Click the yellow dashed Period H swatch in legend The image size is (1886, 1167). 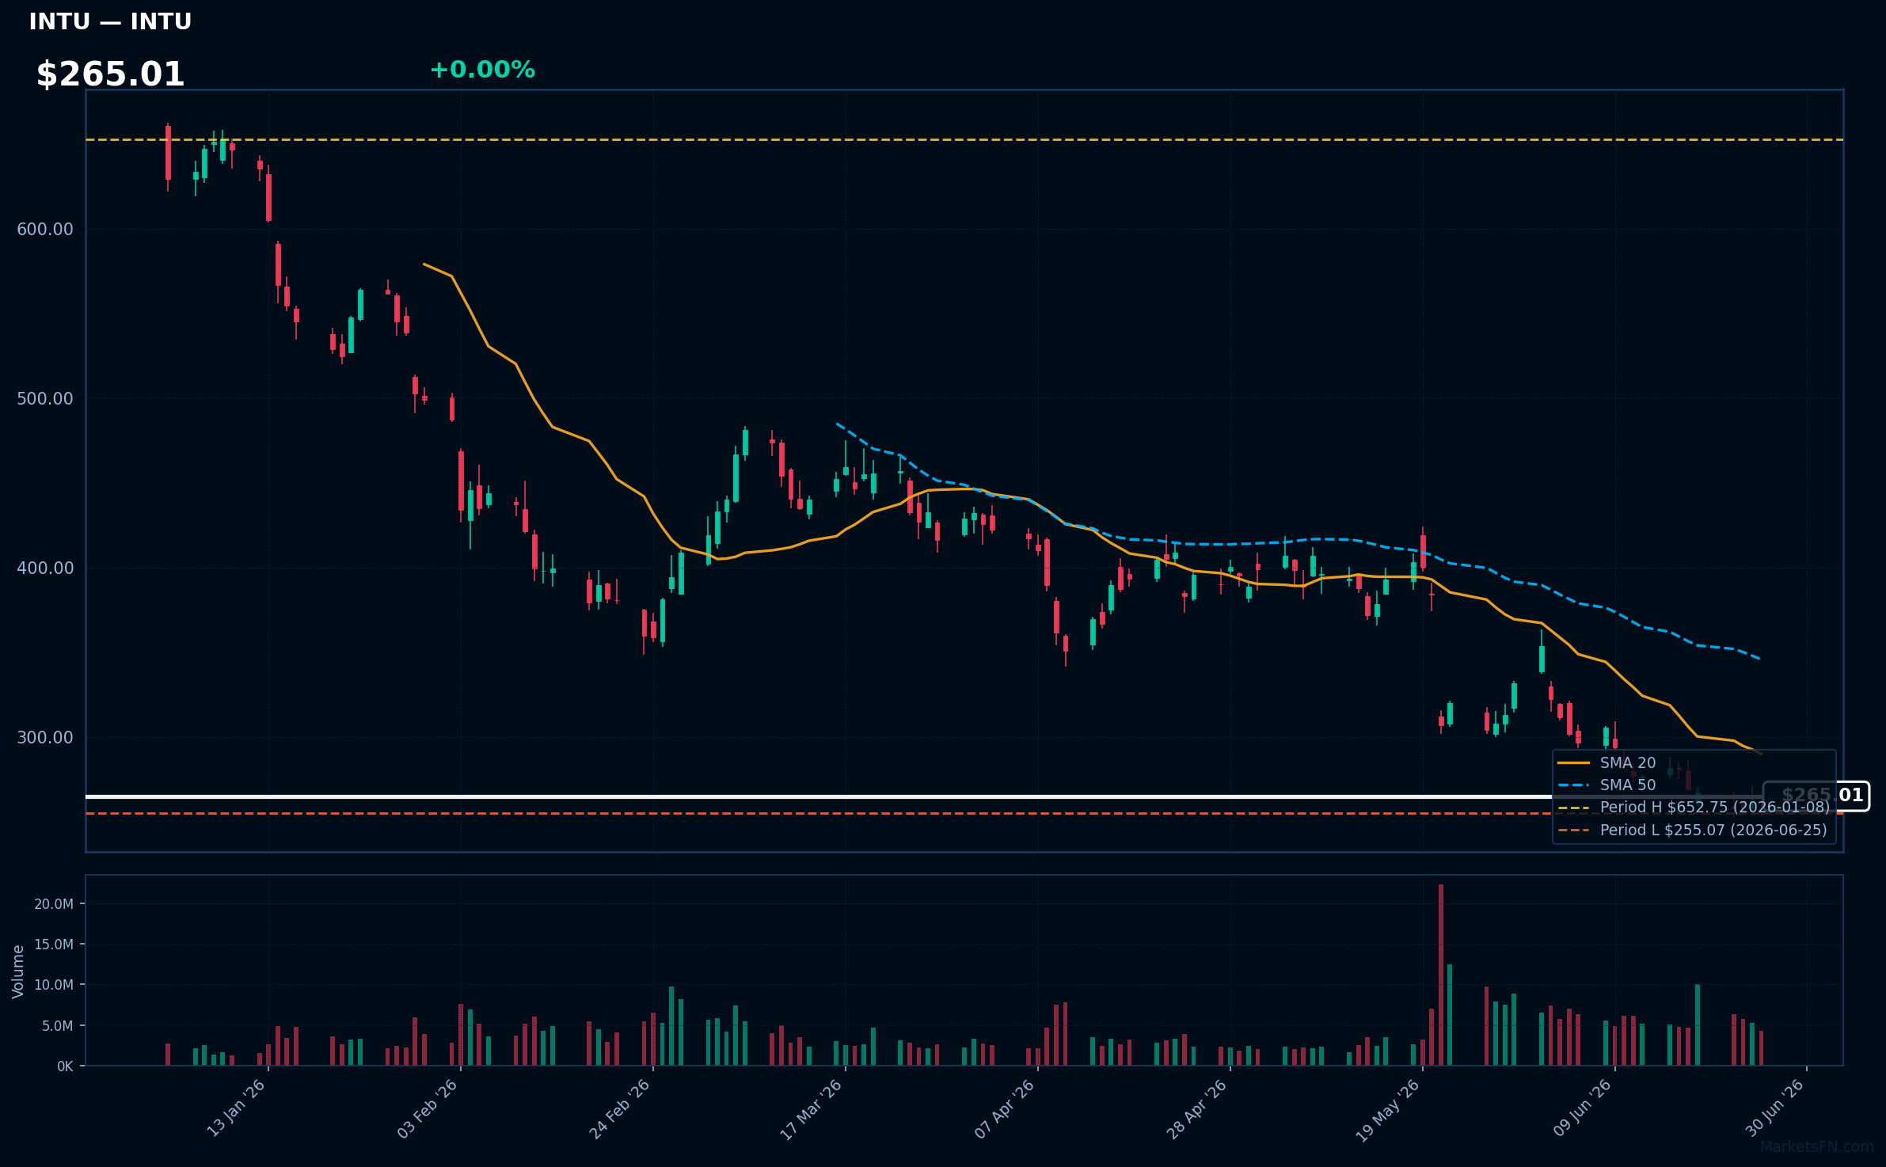coord(1573,808)
